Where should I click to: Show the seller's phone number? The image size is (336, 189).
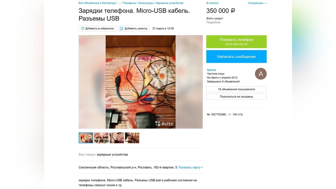[x=237, y=42]
